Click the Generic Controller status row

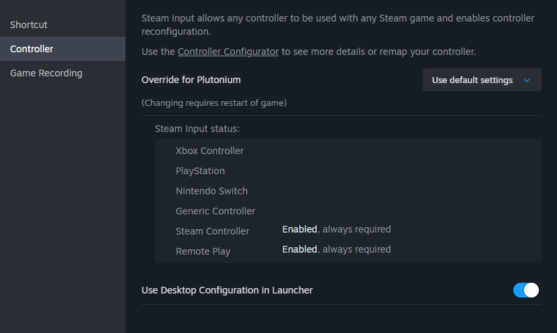click(348, 211)
